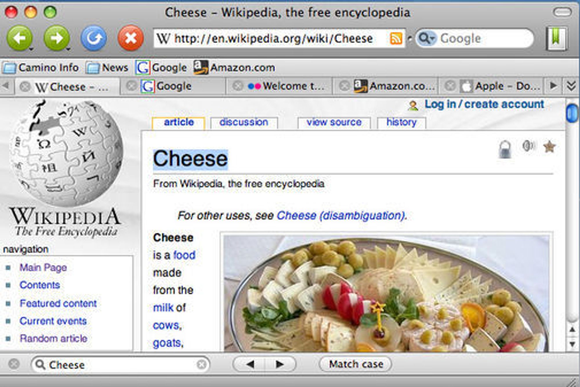The width and height of the screenshot is (580, 387).
Task: Toggle the Match case button
Action: (356, 364)
